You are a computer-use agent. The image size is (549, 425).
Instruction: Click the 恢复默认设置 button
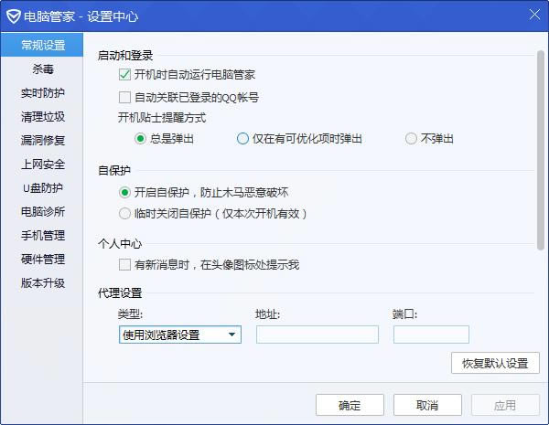[495, 363]
